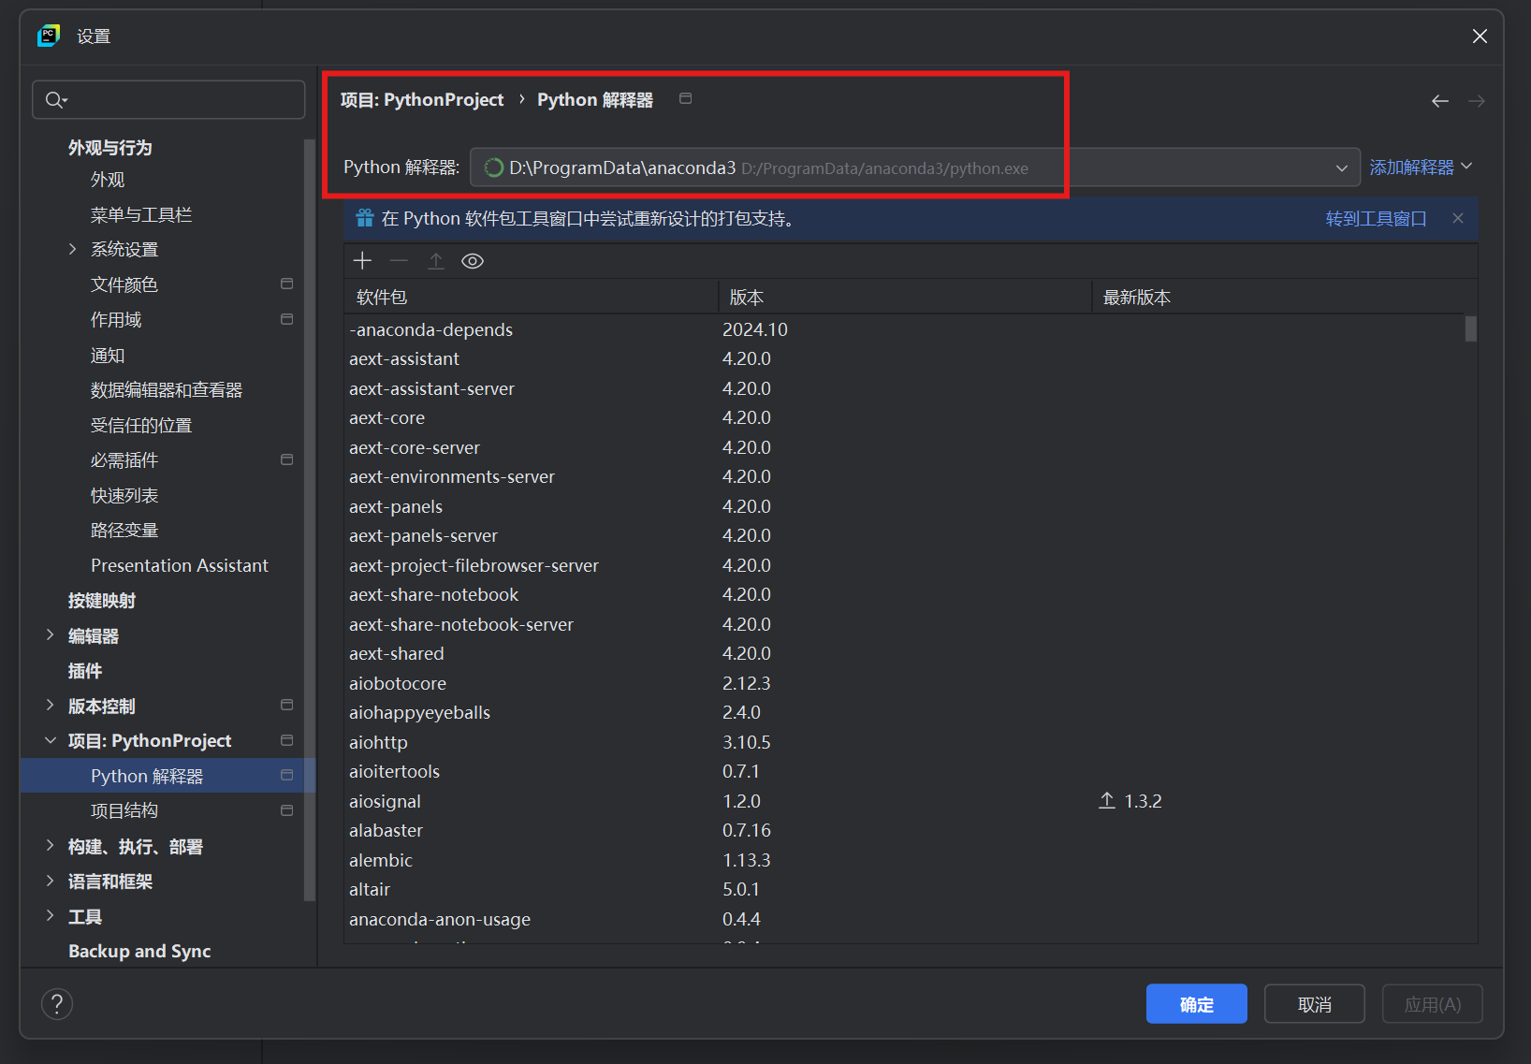Image resolution: width=1531 pixels, height=1064 pixels.
Task: Collapse the 项目: PythonProject section
Action: pyautogui.click(x=50, y=740)
